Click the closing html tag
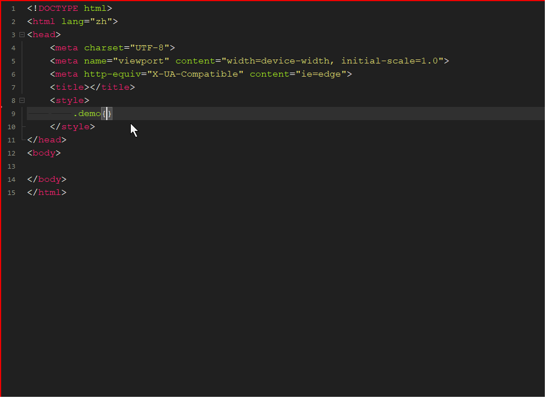The image size is (546, 398). click(47, 192)
